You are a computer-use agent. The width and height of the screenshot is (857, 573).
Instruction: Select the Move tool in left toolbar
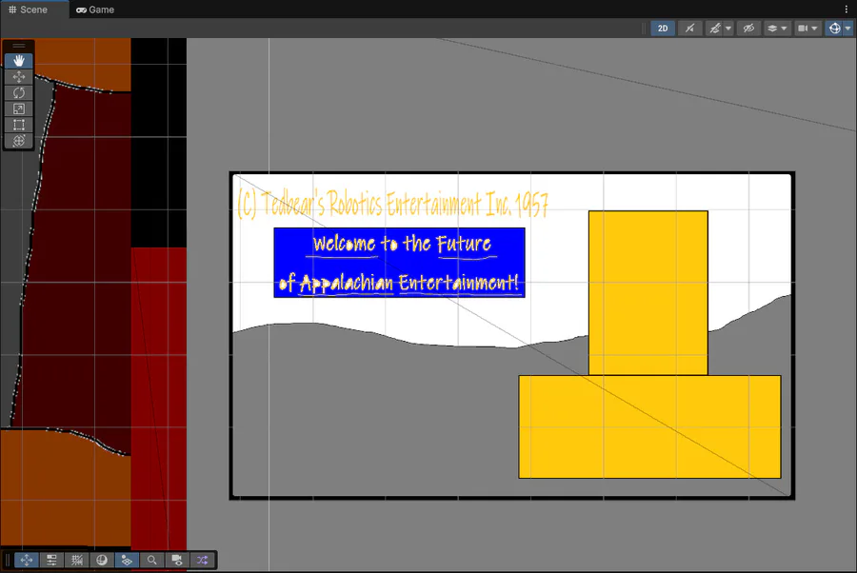coord(19,76)
